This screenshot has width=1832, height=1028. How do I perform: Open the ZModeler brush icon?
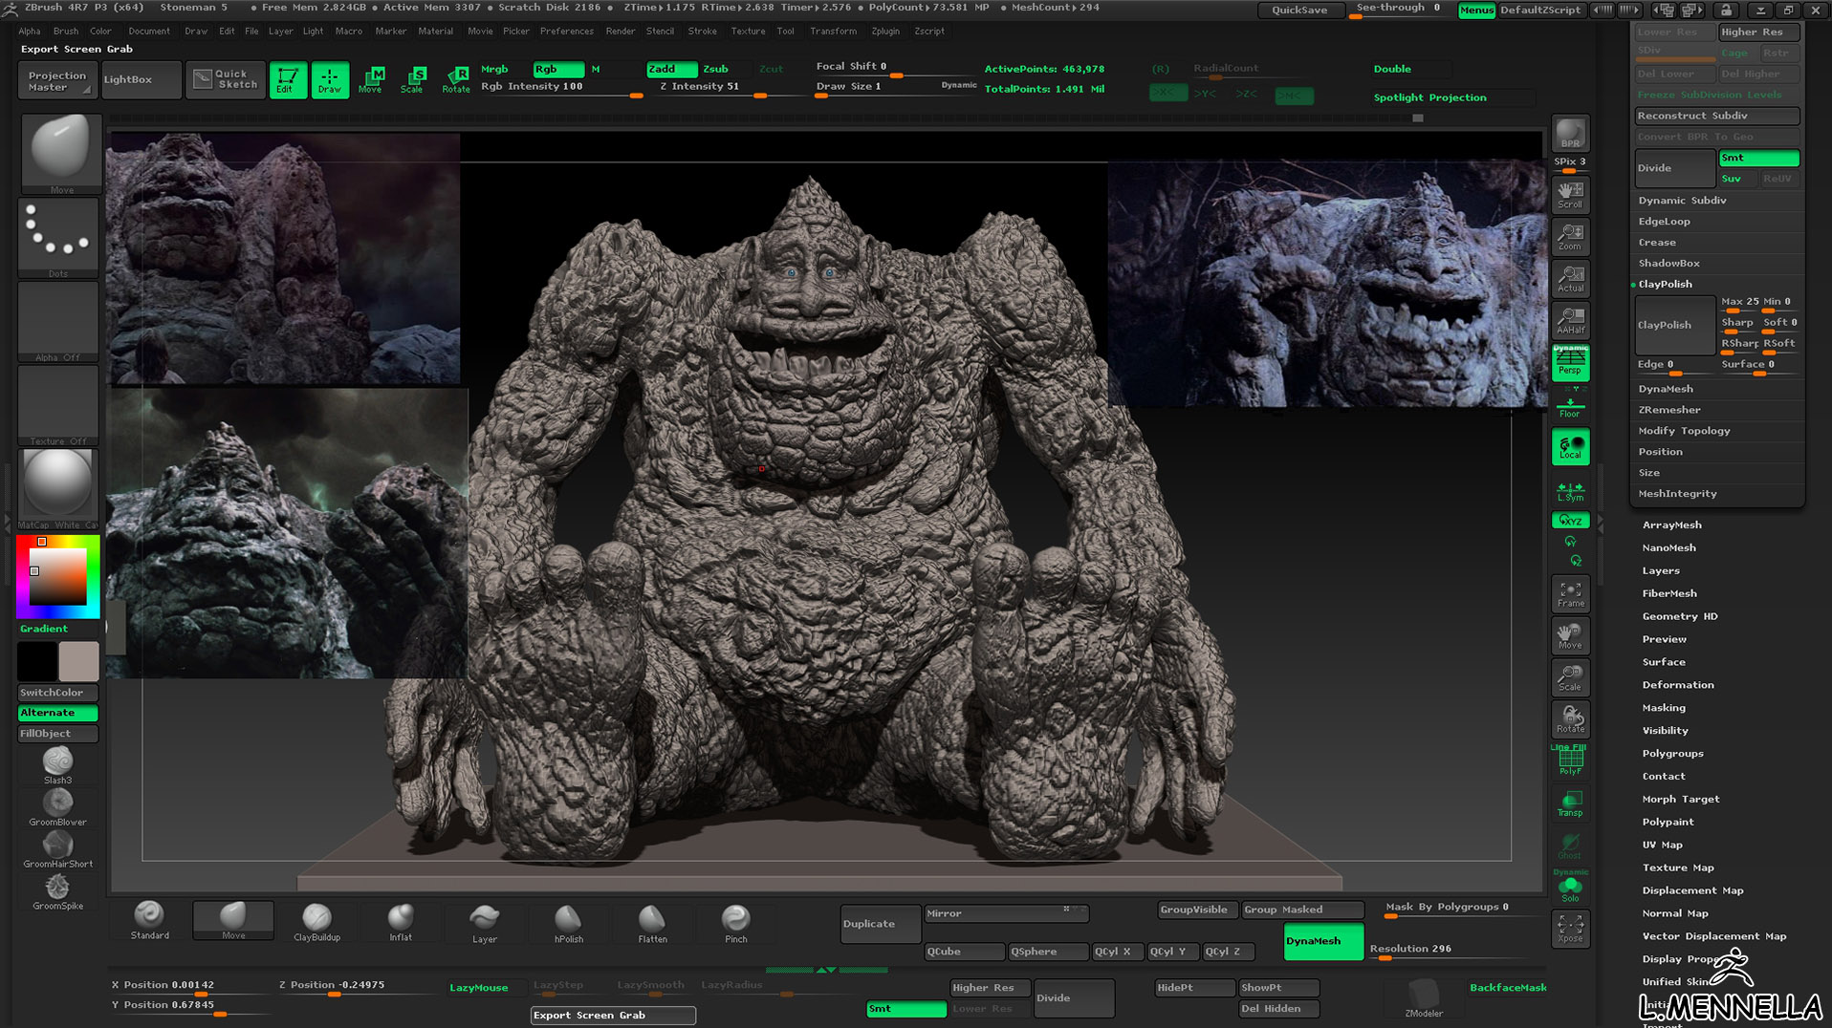pos(1424,996)
